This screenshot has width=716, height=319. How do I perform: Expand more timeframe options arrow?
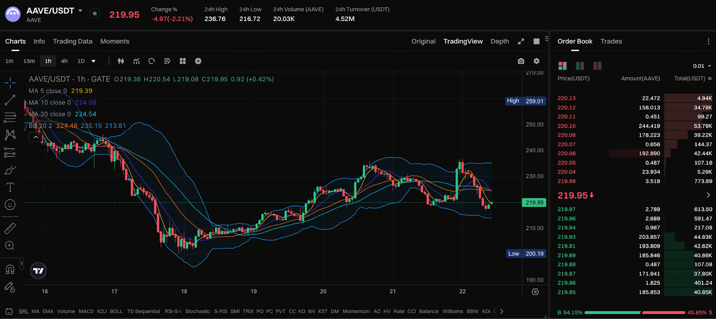click(x=94, y=61)
